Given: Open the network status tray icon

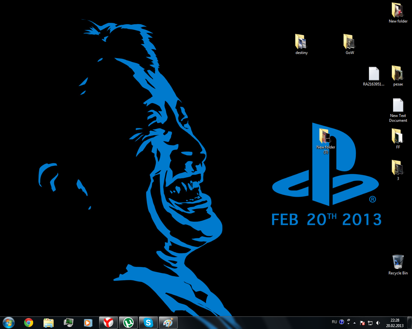Looking at the screenshot, I should [370, 323].
